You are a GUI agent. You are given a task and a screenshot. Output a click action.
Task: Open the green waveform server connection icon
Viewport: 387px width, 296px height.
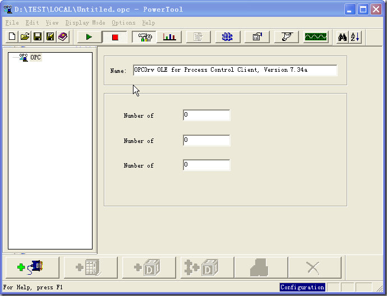[316, 37]
